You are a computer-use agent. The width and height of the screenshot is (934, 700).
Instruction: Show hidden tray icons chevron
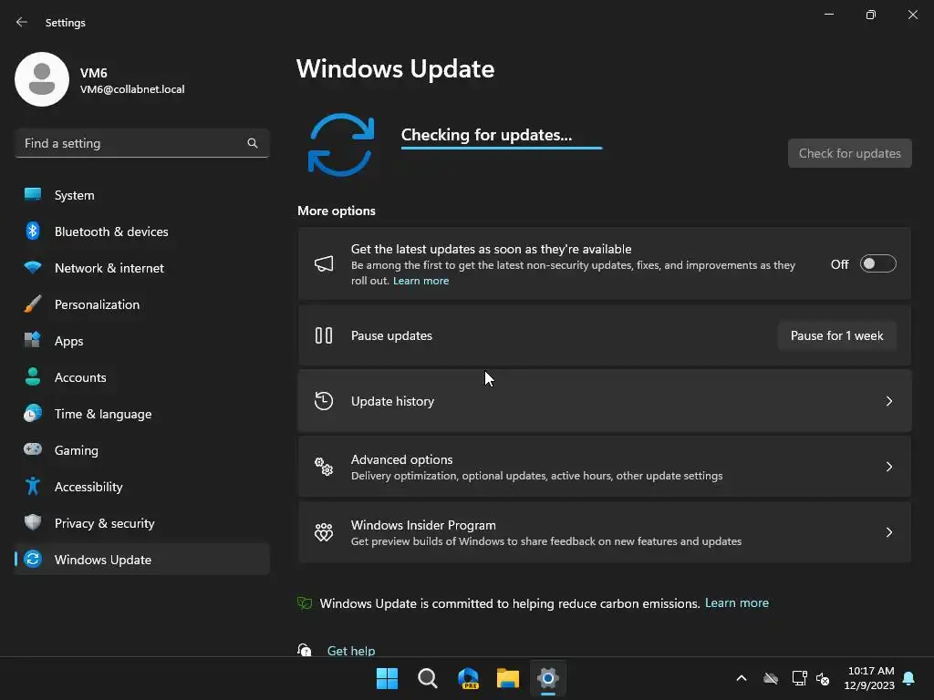click(742, 678)
